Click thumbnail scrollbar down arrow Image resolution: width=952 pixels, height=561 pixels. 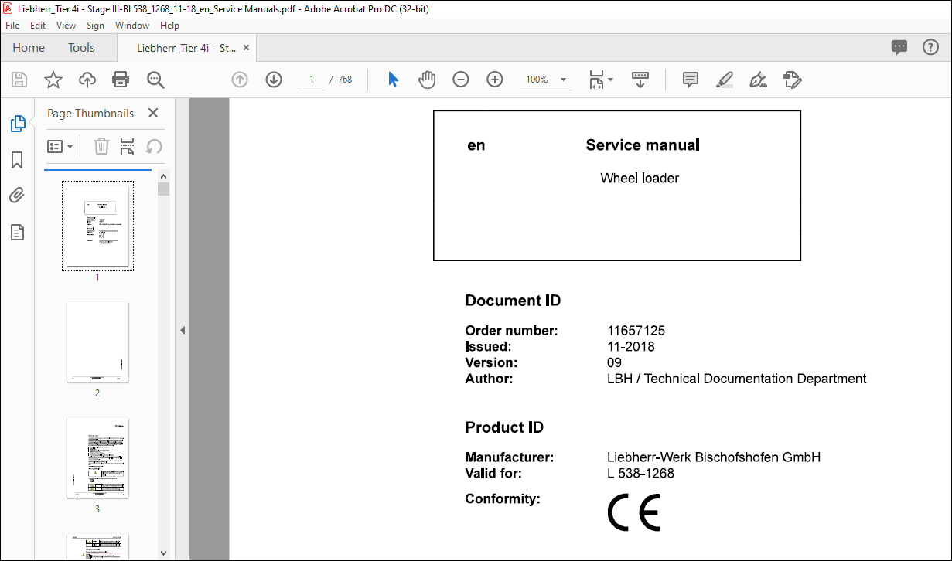point(163,552)
